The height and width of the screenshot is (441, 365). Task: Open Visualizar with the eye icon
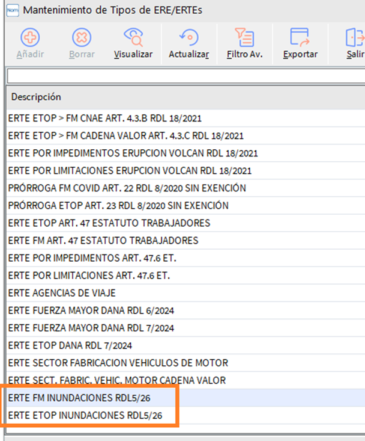pyautogui.click(x=133, y=39)
